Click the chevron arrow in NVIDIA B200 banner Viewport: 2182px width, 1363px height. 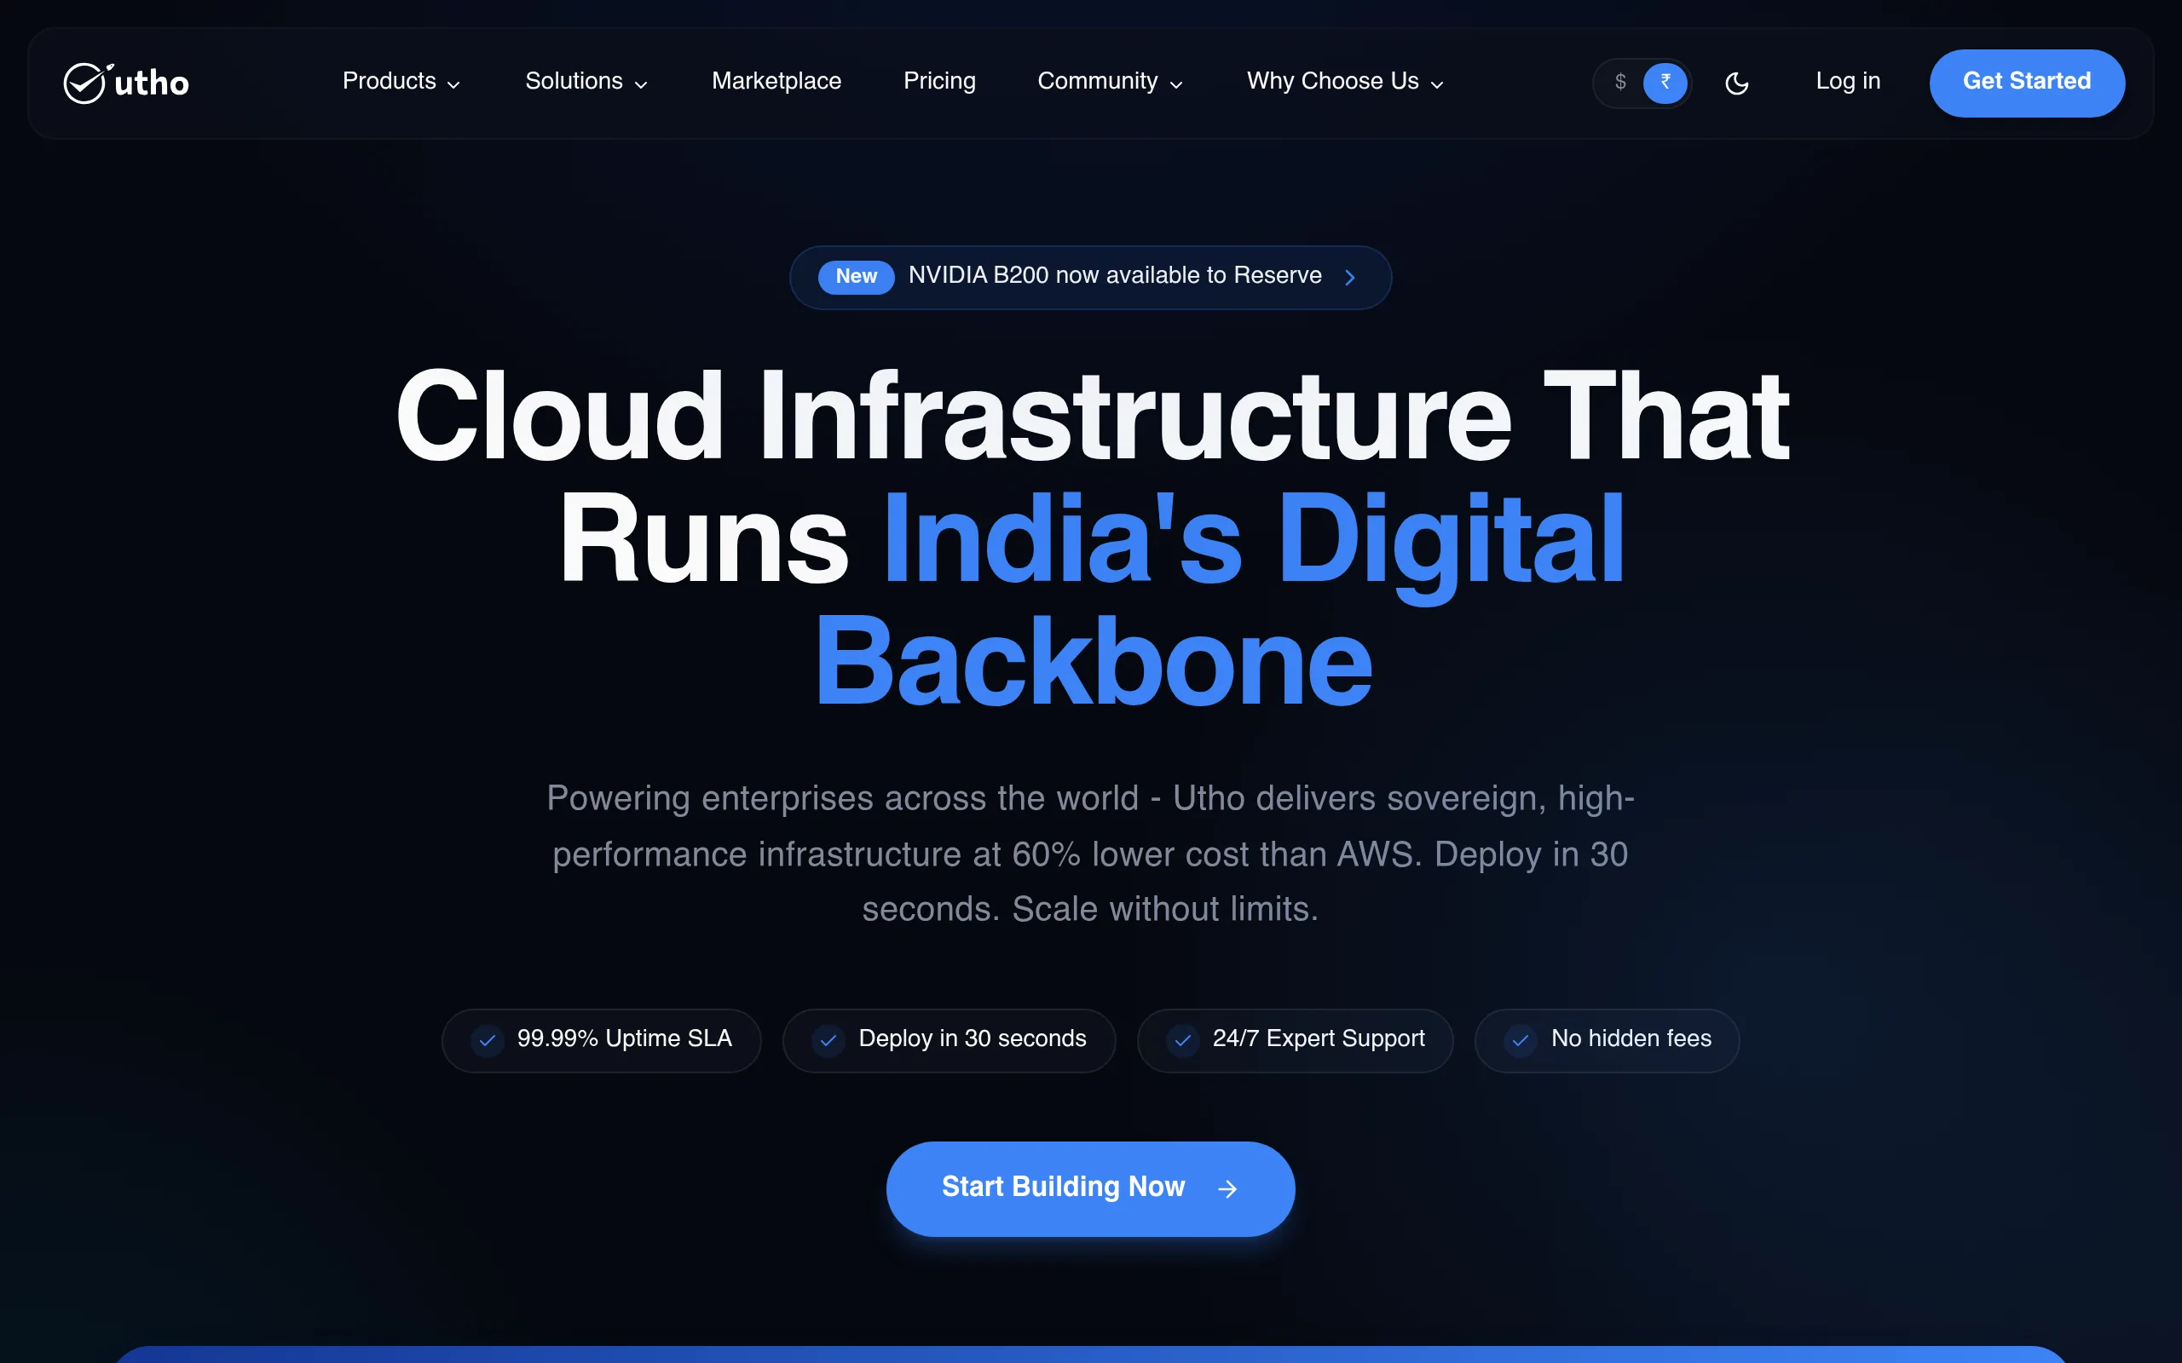(x=1350, y=278)
